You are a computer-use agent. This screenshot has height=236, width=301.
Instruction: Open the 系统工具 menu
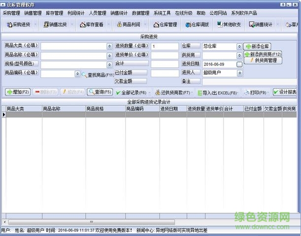point(162,13)
